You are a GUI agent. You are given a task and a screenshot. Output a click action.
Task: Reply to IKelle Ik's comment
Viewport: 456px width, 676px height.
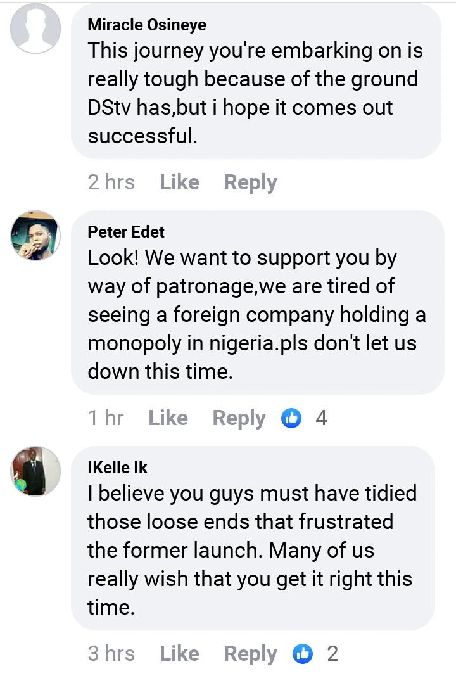click(250, 654)
